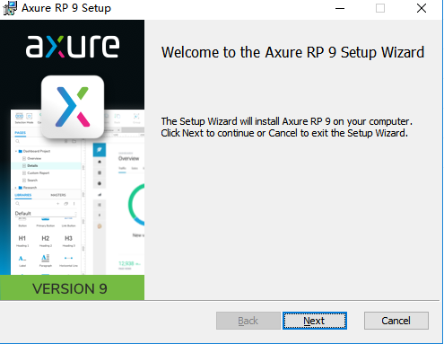The width and height of the screenshot is (444, 344).
Task: Select the H3 heading widget icon
Action: [68, 238]
